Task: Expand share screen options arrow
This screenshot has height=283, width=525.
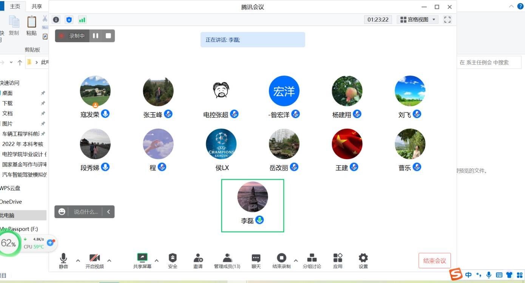Action: 157,260
